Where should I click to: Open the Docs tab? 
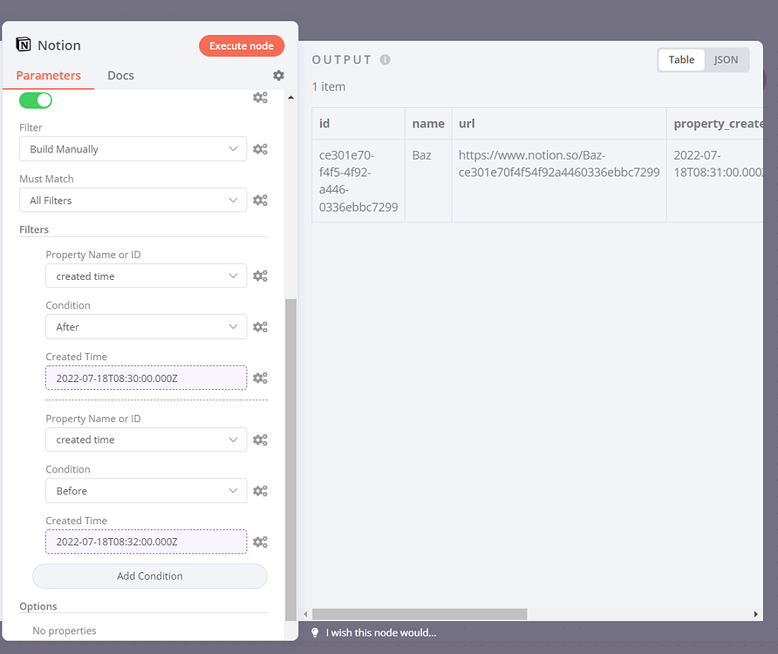(120, 75)
